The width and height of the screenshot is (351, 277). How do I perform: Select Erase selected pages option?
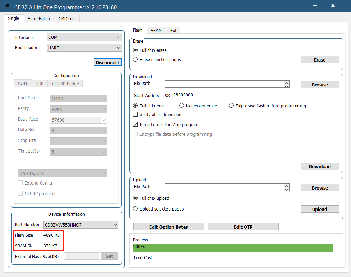[135, 60]
